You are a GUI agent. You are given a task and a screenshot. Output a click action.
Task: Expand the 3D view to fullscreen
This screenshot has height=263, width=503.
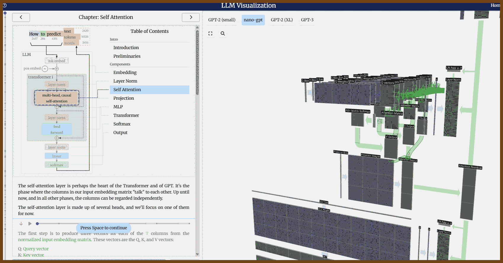coord(210,34)
